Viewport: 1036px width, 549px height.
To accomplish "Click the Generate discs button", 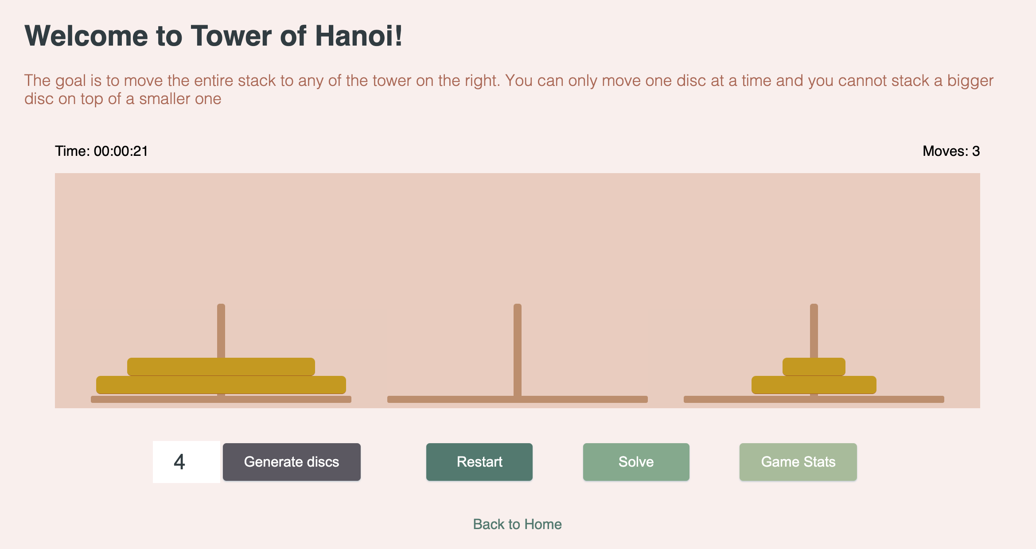I will tap(292, 462).
